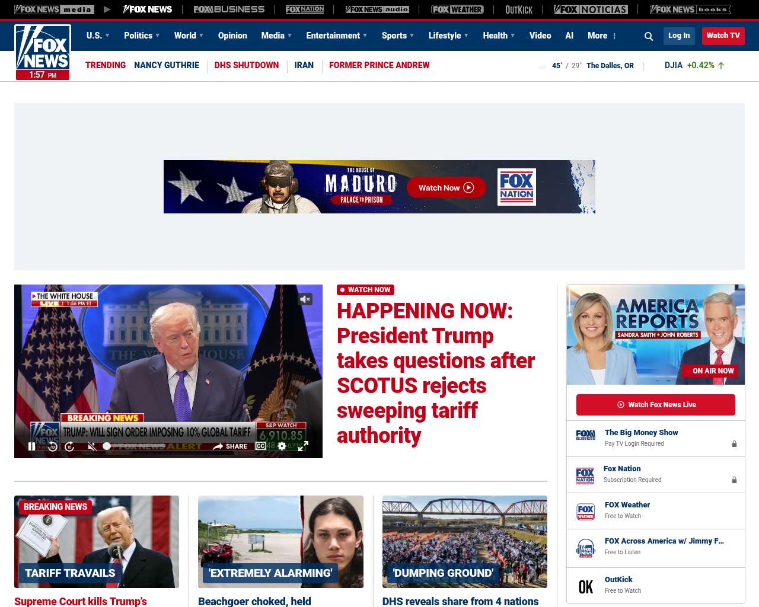
Task: Click the Fox Nation icon in the sidebar list
Action: 585,475
